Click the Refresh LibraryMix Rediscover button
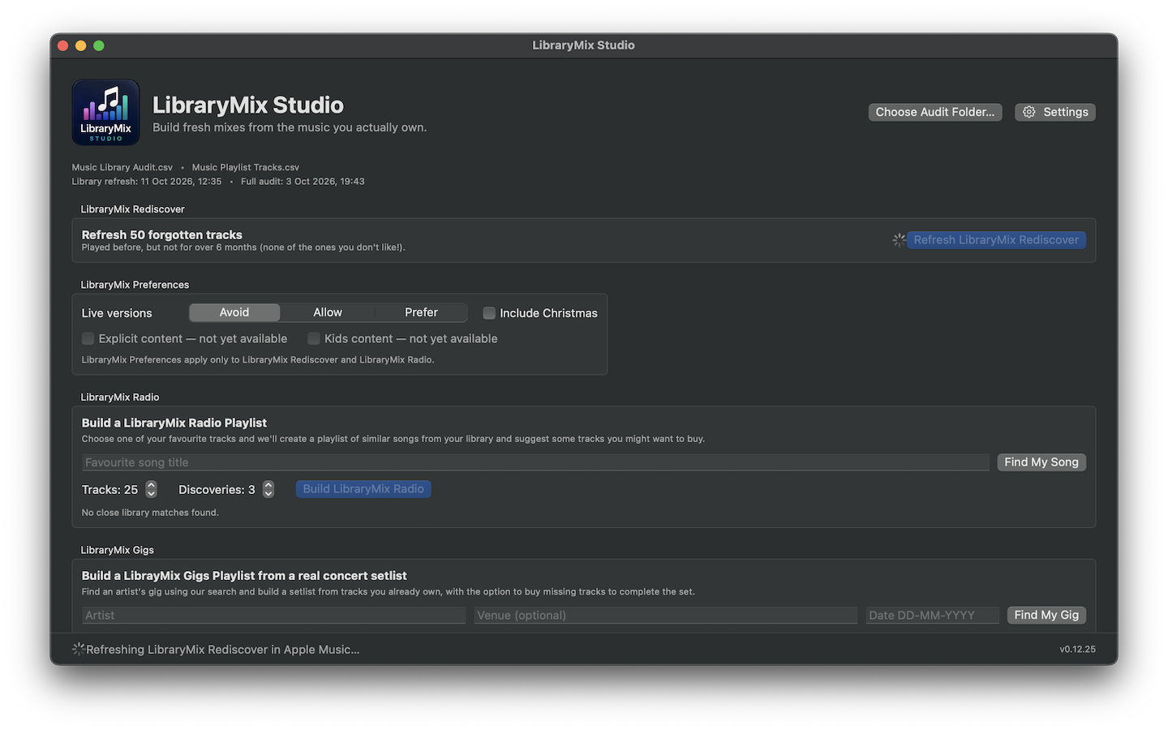 [x=996, y=240]
